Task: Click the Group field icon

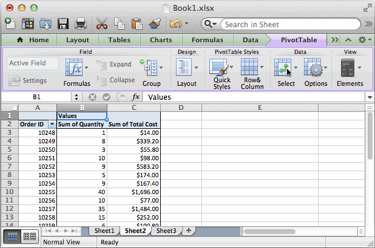Action: pyautogui.click(x=149, y=68)
